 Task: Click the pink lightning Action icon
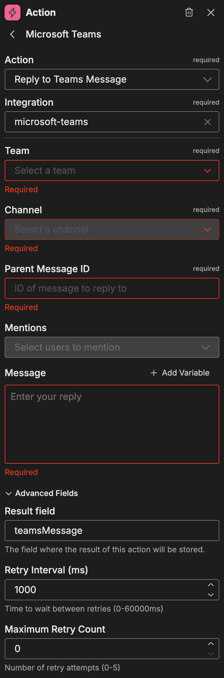[x=12, y=13]
